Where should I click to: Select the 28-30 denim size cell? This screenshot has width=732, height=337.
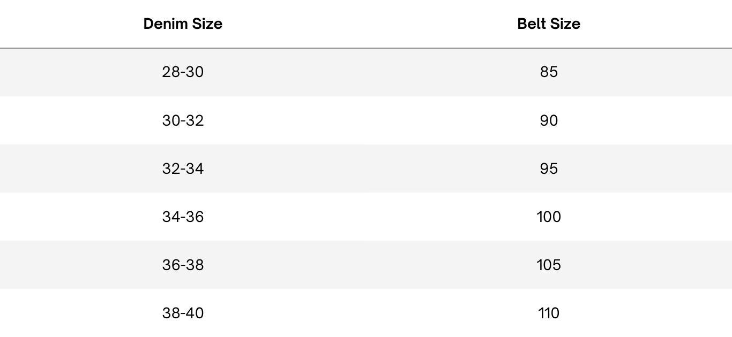tap(183, 72)
